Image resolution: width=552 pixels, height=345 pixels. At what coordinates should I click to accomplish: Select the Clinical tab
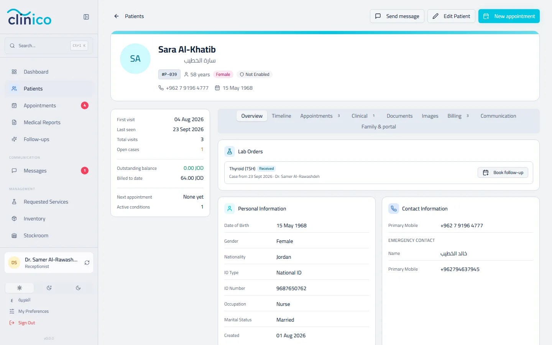point(363,116)
